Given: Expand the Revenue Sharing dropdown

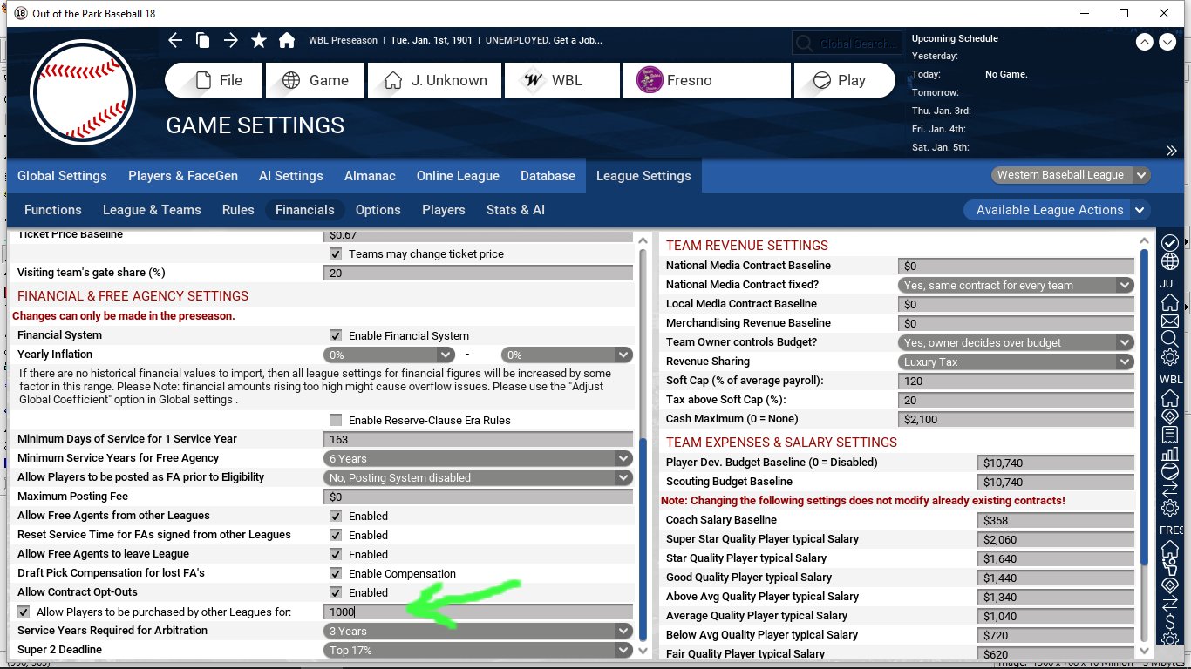Looking at the screenshot, I should click(x=1016, y=362).
